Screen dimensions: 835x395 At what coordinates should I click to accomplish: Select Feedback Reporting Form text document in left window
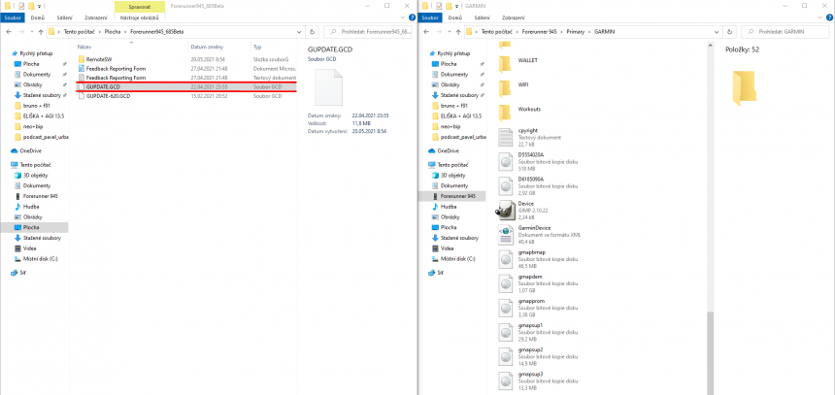(185, 78)
